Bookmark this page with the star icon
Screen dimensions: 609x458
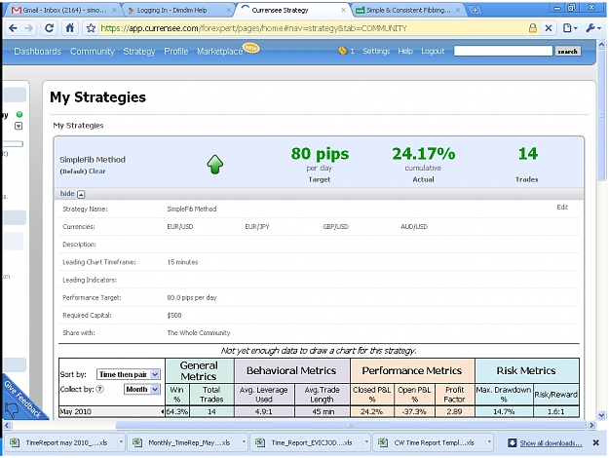(91, 28)
